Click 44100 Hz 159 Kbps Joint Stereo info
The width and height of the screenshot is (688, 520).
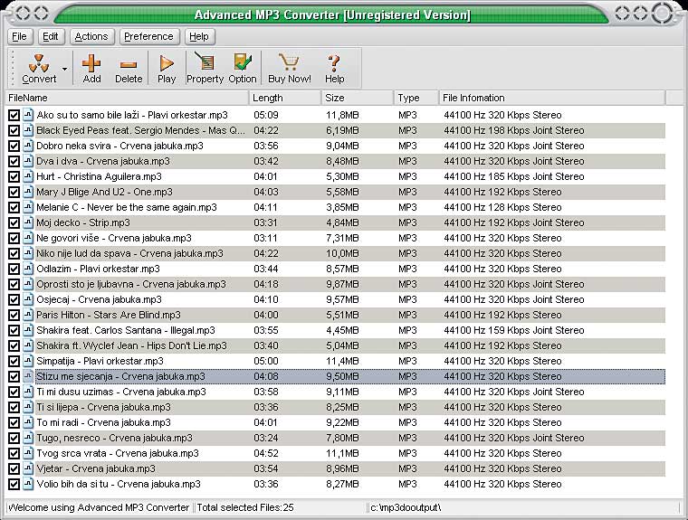pos(514,330)
